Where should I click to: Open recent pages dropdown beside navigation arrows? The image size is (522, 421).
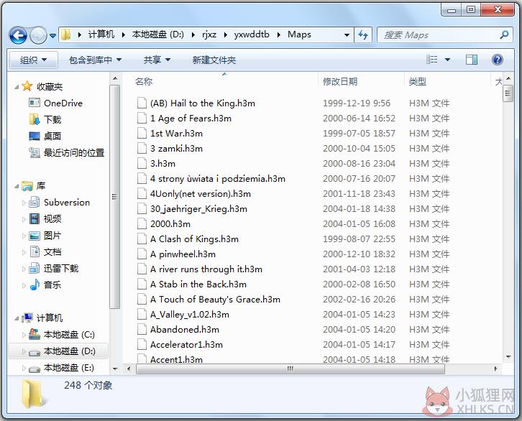(53, 35)
